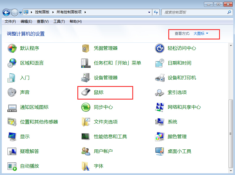Click the 轻松访问中心 icon

click(160, 48)
